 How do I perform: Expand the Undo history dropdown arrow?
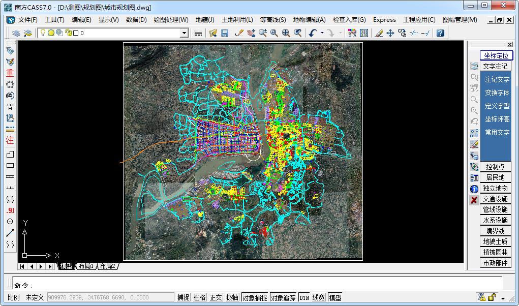322,33
